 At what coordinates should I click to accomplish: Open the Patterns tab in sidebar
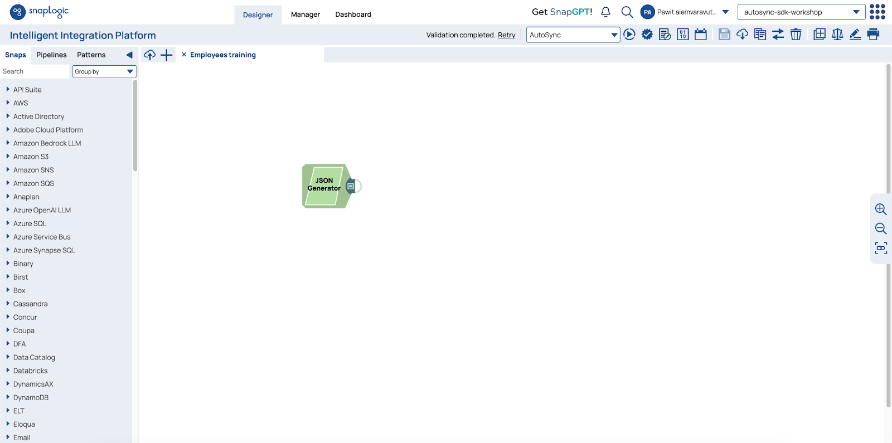coord(91,55)
